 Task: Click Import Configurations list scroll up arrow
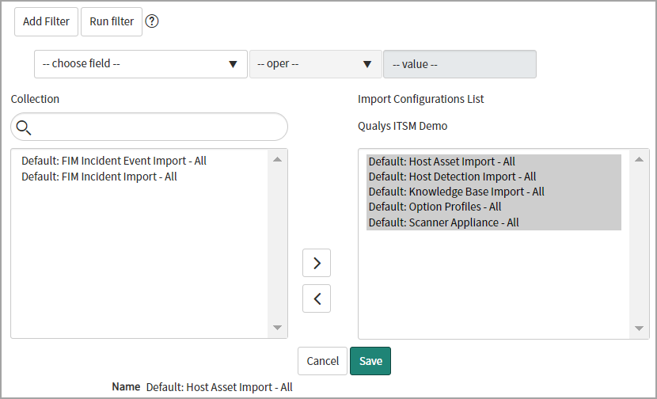pyautogui.click(x=639, y=159)
